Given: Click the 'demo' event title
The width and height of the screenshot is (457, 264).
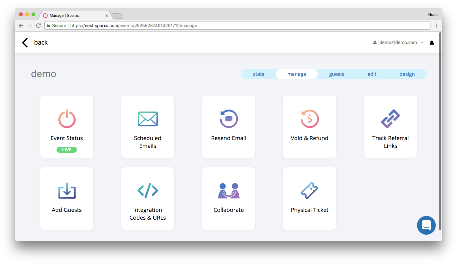Looking at the screenshot, I should (43, 74).
